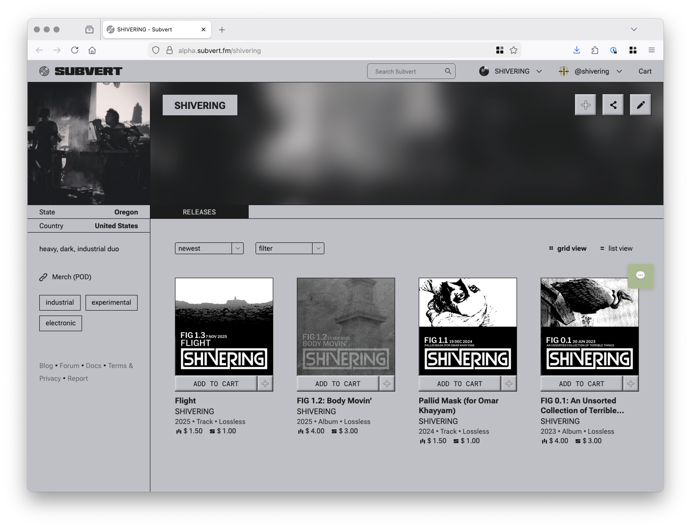Open the filter dropdown
The image size is (691, 528).
(289, 248)
